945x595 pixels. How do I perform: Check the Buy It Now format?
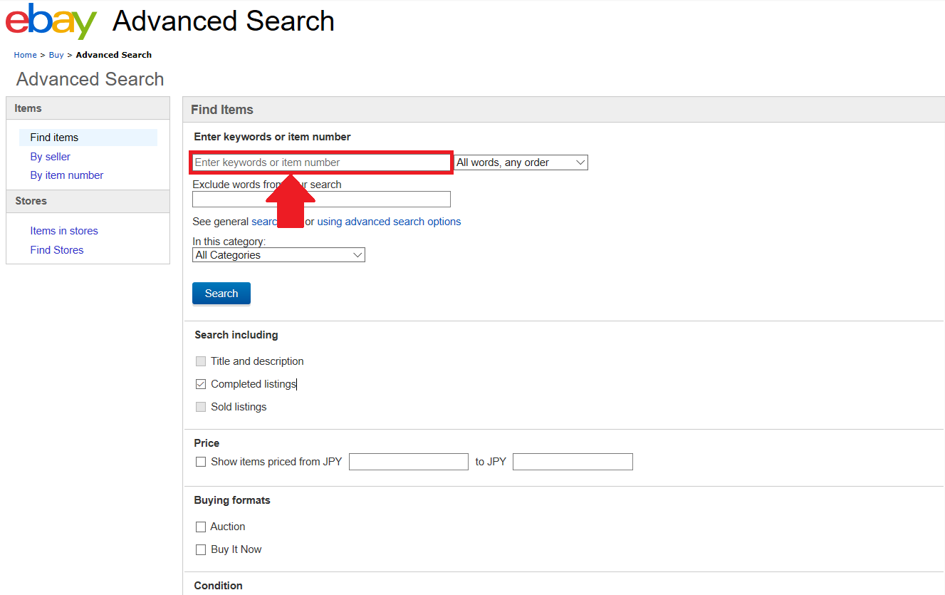point(201,550)
